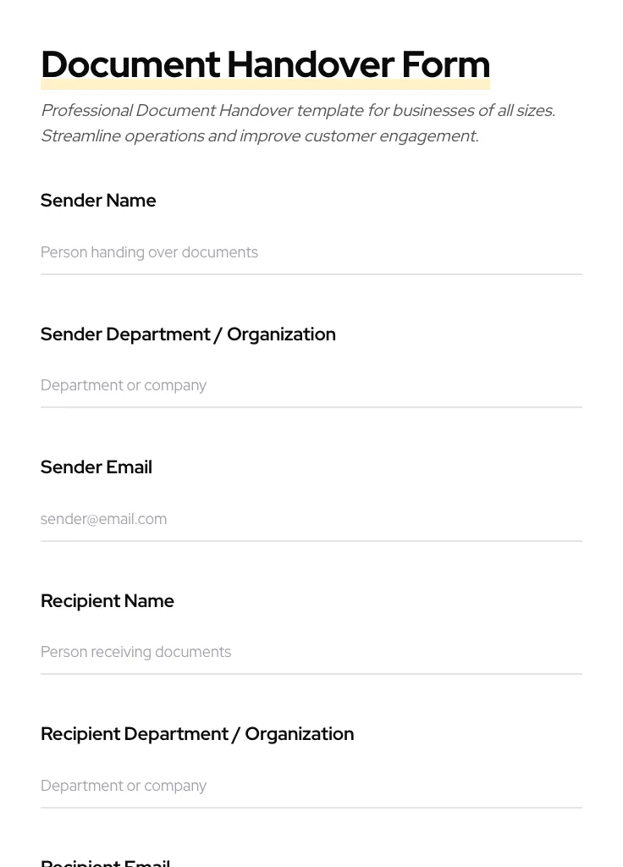The image size is (623, 867).
Task: Click the 'Sender Department / Organization' label
Action: [x=188, y=334]
